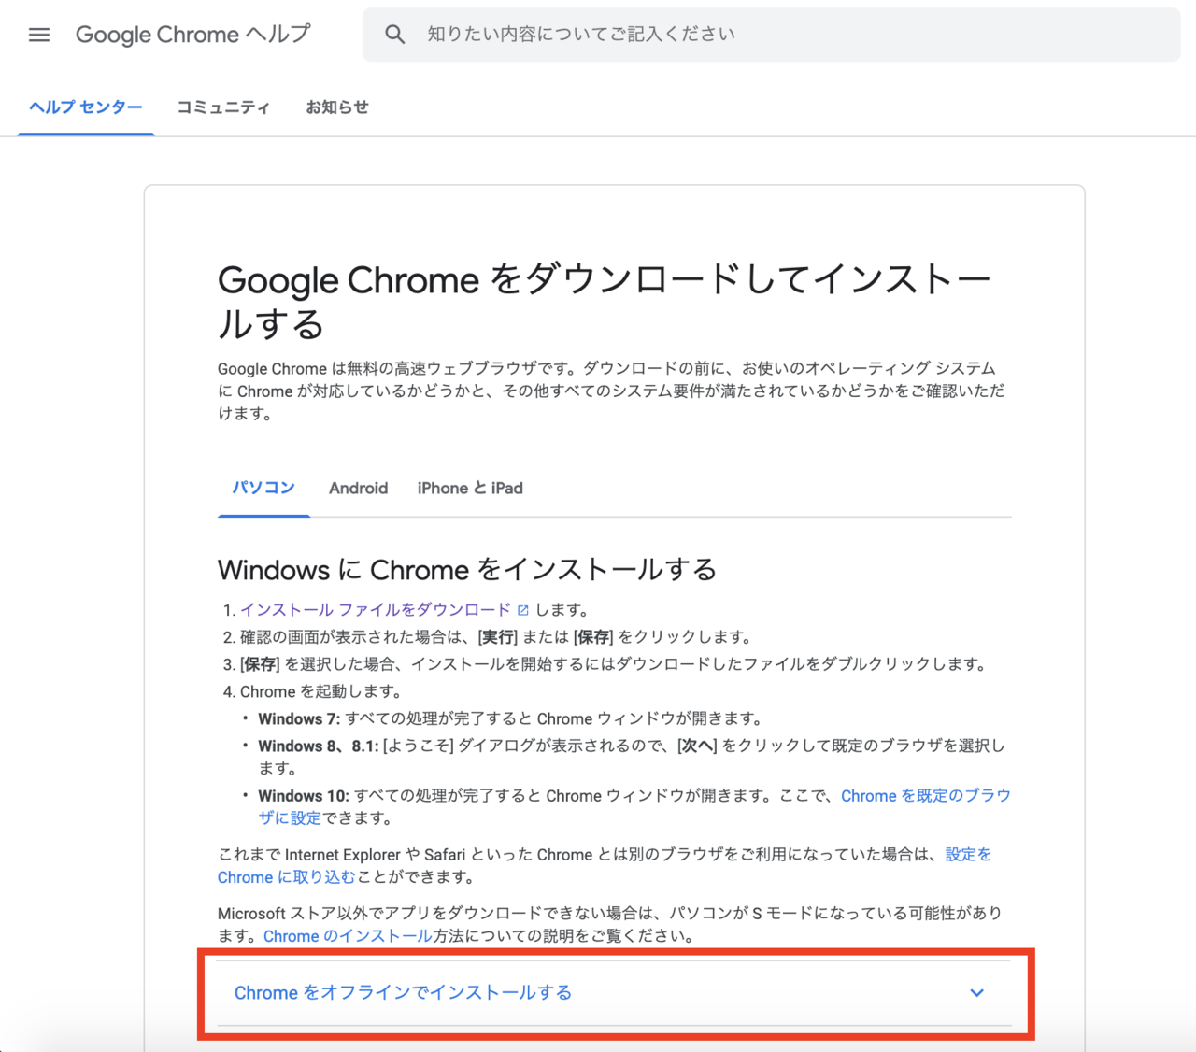Click the Windows に Chrome をインストールする heading
This screenshot has height=1052, width=1196.
click(x=467, y=570)
